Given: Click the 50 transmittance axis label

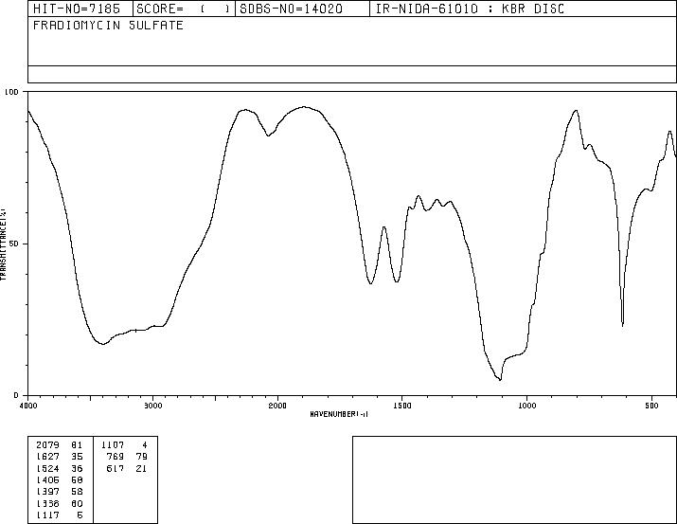Looking at the screenshot, I should point(14,244).
